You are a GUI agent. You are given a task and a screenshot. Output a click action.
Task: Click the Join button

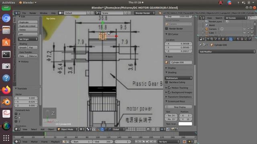(28, 34)
